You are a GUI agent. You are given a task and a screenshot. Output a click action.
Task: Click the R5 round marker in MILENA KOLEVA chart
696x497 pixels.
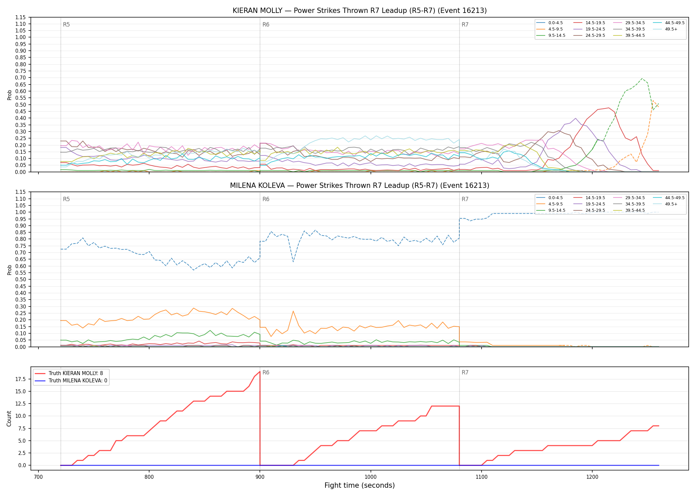pos(66,199)
